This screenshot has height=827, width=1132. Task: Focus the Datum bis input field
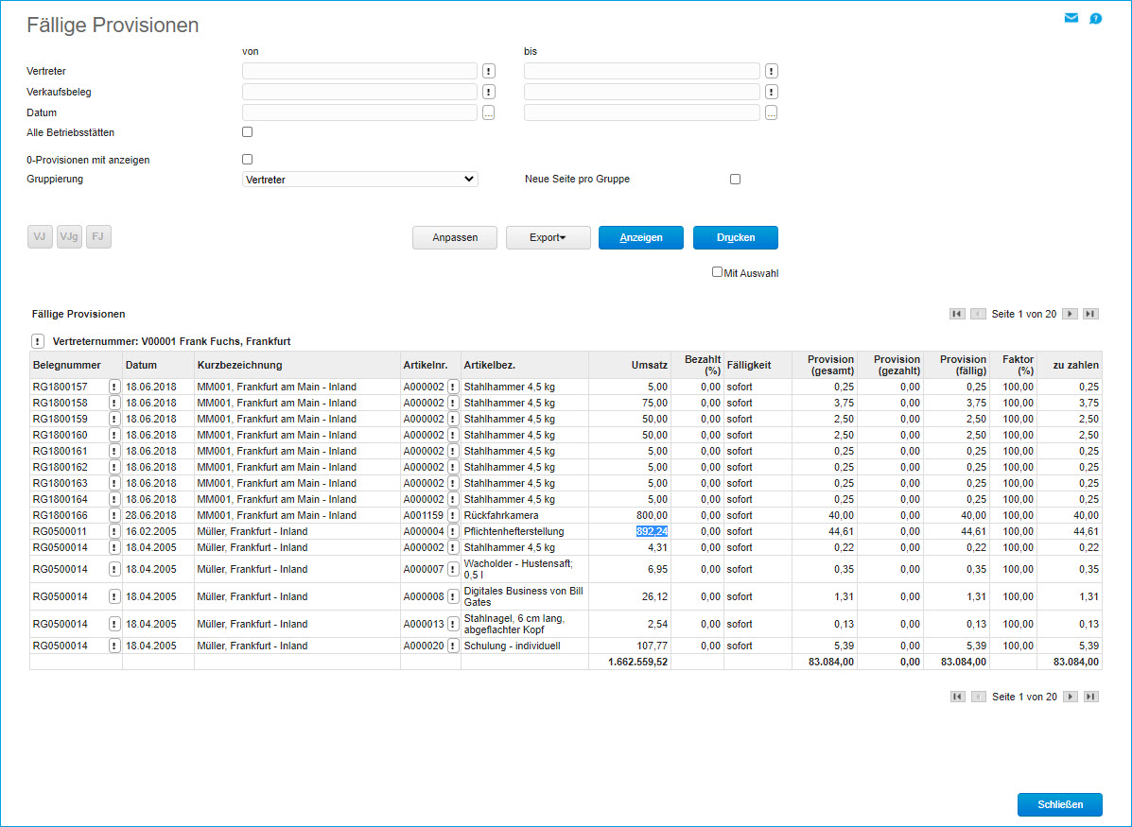(x=642, y=112)
